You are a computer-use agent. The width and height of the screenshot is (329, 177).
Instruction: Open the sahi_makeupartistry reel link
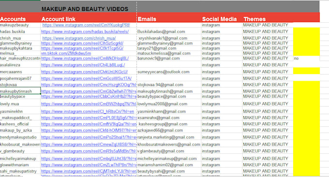click(89, 171)
